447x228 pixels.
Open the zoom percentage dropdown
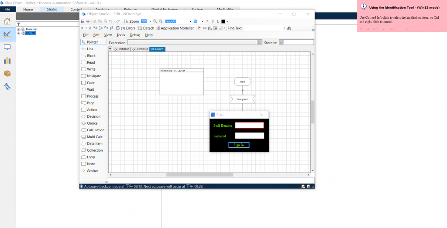[x=150, y=21]
